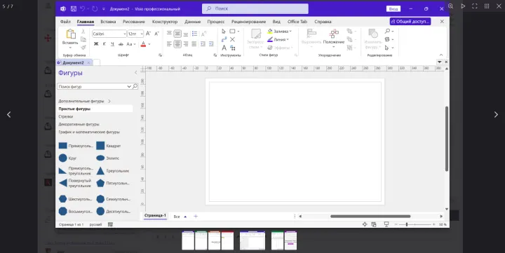
Task: Click the connection point X tool
Action: tap(232, 39)
